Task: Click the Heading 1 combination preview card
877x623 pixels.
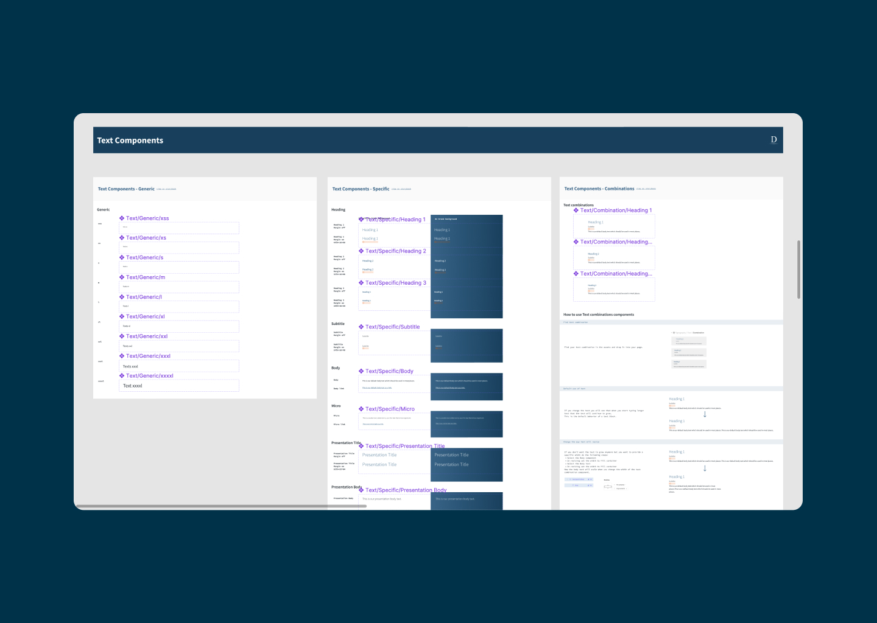Action: pyautogui.click(x=614, y=226)
